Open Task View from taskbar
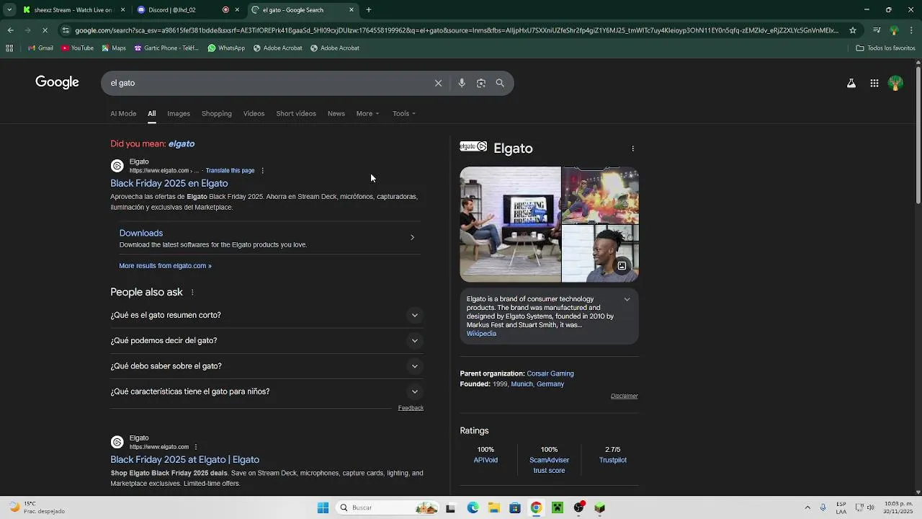Viewport: 922px width, 519px height. (x=451, y=507)
